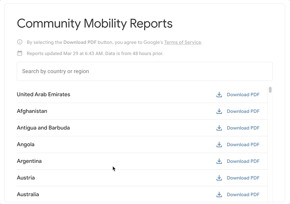Screen dimensions: 290x204
Task: Click Download PDF for United Arab Emirates
Action: 243,95
